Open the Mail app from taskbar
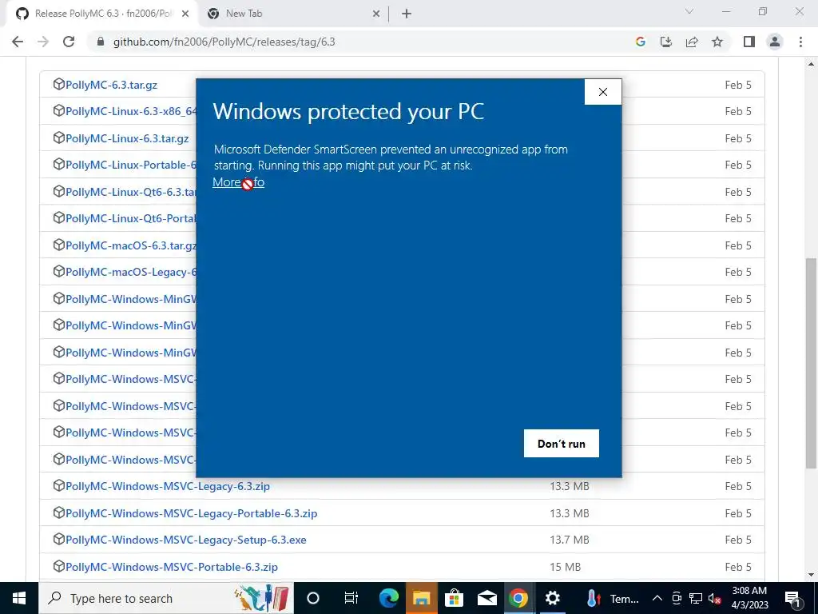 (x=486, y=598)
